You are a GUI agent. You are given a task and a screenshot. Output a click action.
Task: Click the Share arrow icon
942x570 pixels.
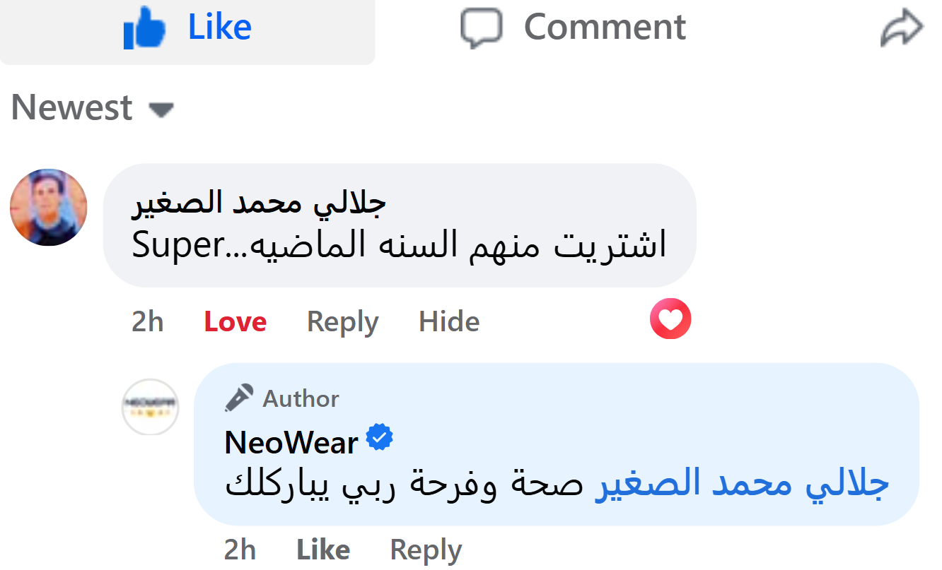[x=902, y=30]
